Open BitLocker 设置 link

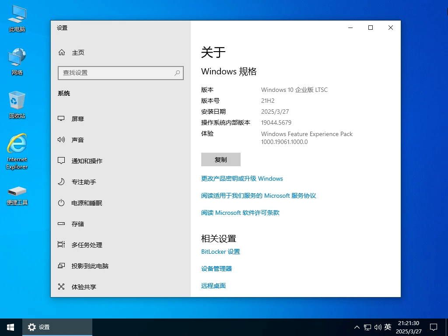(x=220, y=252)
